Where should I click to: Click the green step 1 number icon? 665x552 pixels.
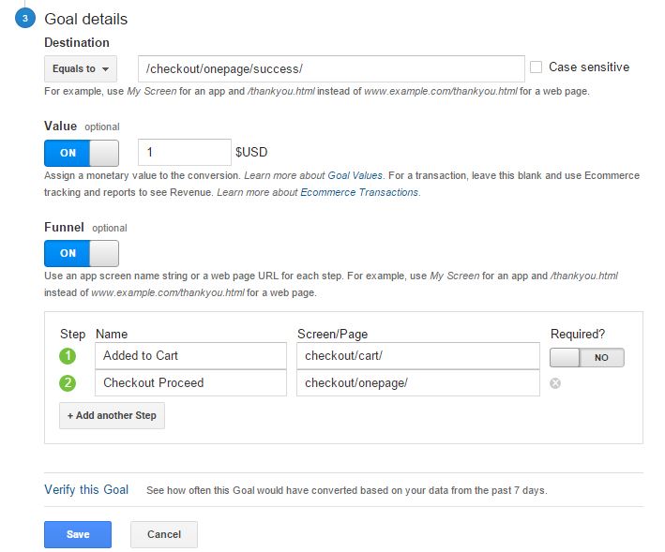coord(67,356)
